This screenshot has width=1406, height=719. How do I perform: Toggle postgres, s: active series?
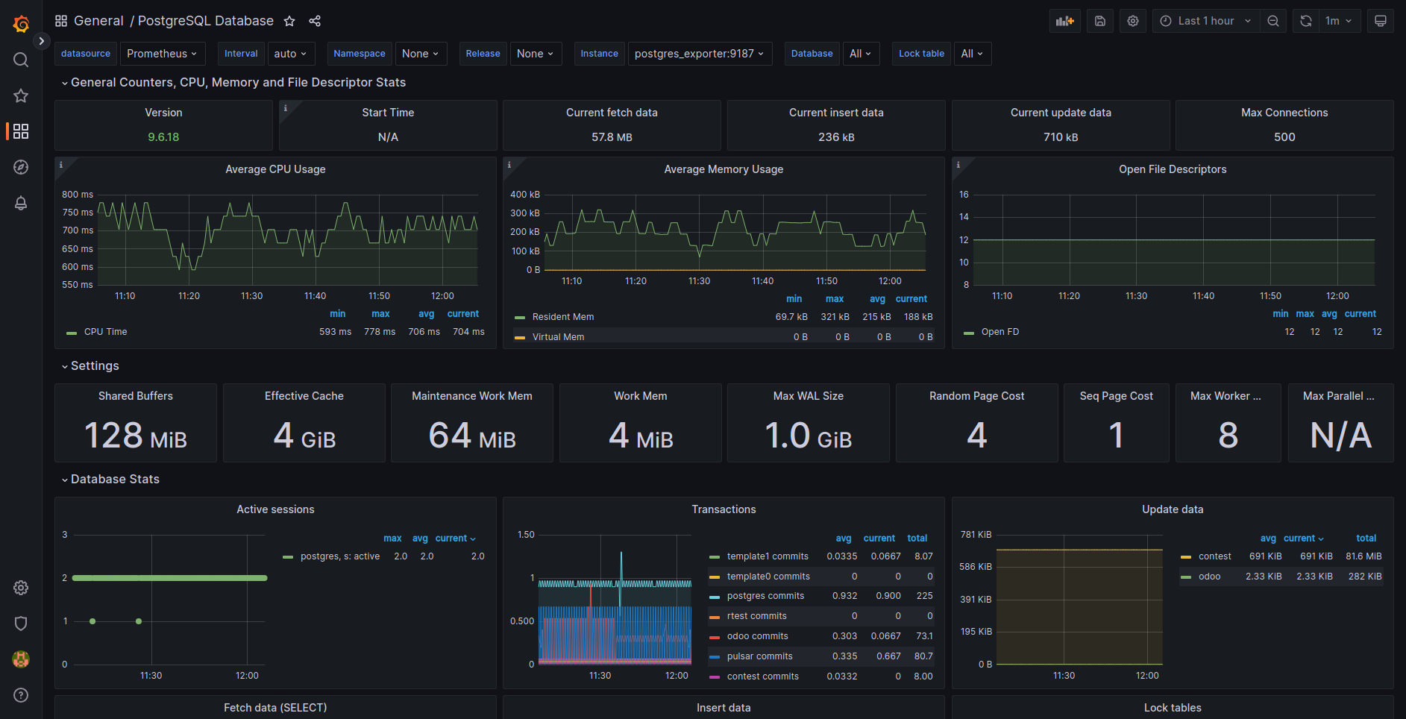[339, 556]
